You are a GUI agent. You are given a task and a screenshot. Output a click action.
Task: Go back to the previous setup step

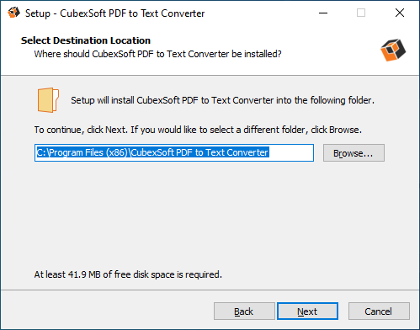[x=244, y=311]
